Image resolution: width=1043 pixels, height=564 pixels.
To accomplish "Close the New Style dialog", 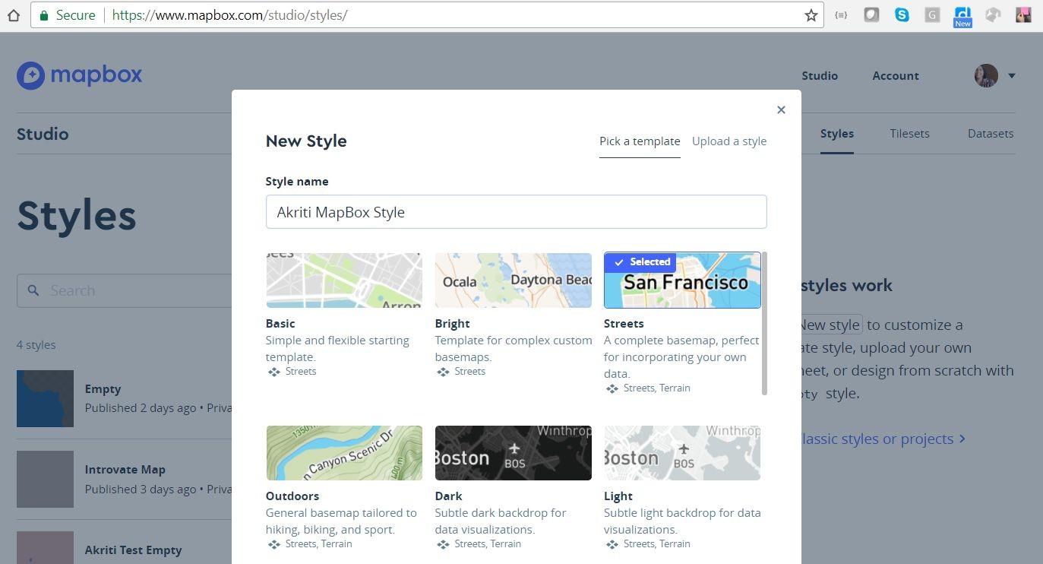I will click(x=781, y=110).
